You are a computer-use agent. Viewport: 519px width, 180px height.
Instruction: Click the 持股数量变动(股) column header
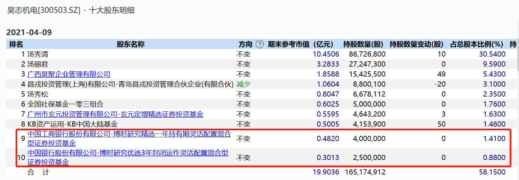416,44
